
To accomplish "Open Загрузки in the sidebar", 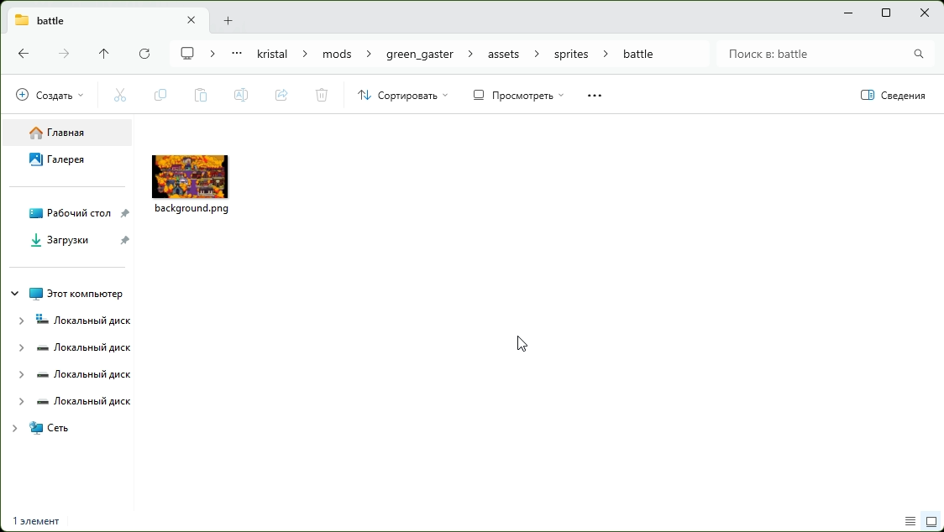I will pos(67,240).
